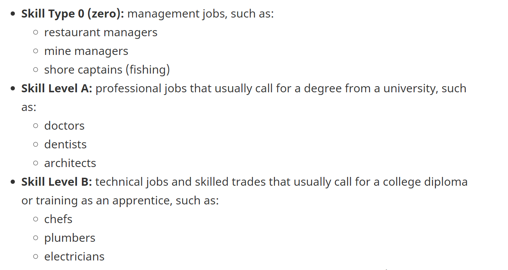This screenshot has width=508, height=270.
Task: Click the 'Skill Level B:' bold heading
Action: point(57,182)
